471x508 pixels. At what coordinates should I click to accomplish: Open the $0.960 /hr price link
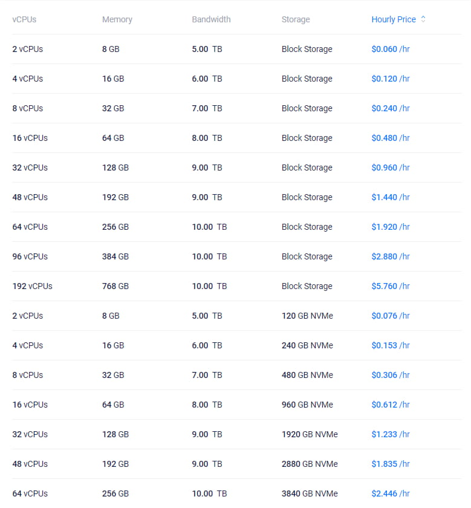click(391, 168)
